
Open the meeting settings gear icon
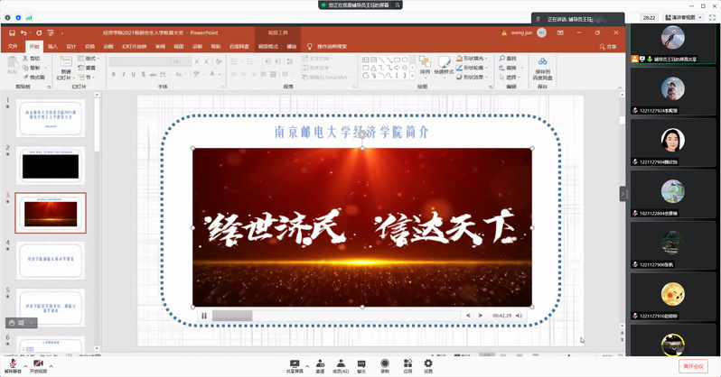pos(428,363)
